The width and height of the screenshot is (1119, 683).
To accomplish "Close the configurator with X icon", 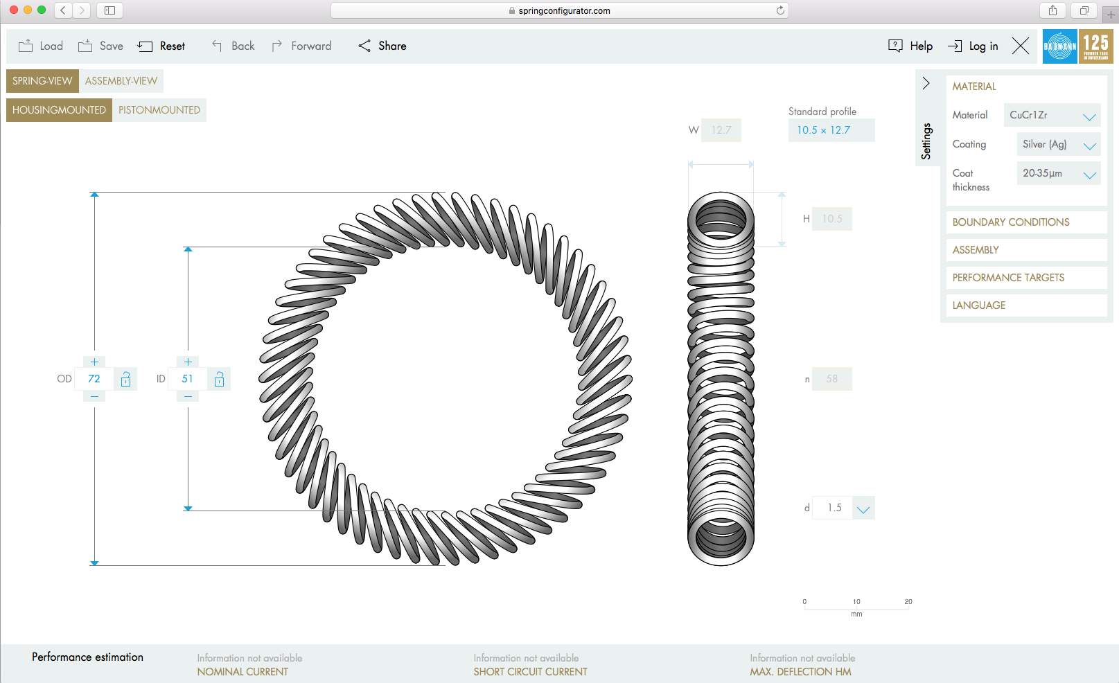I will pos(1020,46).
